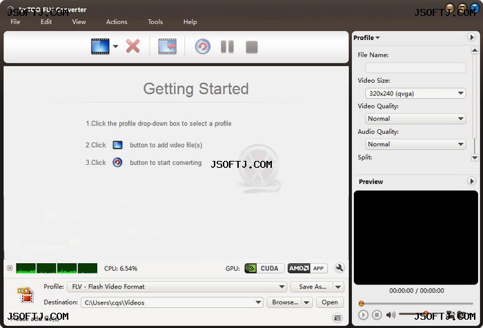Click the CPU usage graph
This screenshot has width=483, height=328.
click(x=57, y=268)
